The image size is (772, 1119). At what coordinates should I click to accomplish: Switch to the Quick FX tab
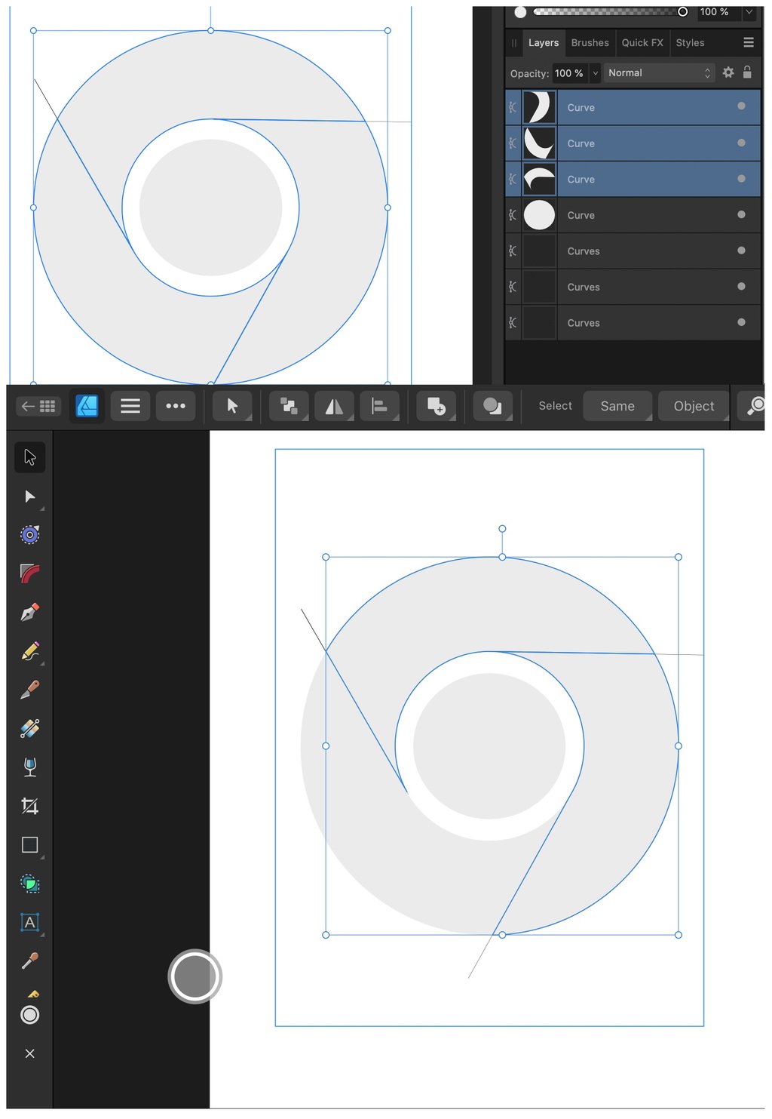[642, 43]
